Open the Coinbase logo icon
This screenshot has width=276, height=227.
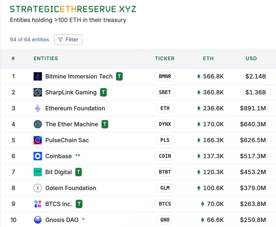tap(37, 156)
